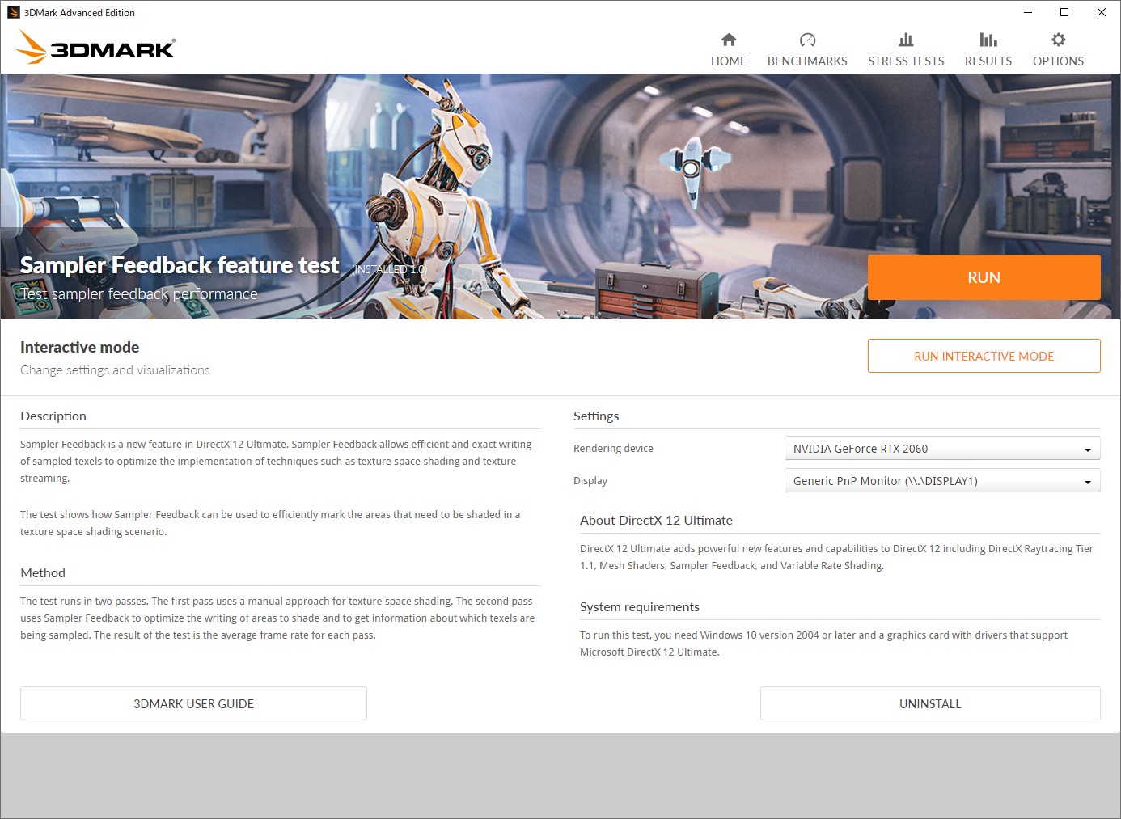This screenshot has width=1121, height=819.
Task: Click the 3DMark logo in header
Action: (95, 47)
